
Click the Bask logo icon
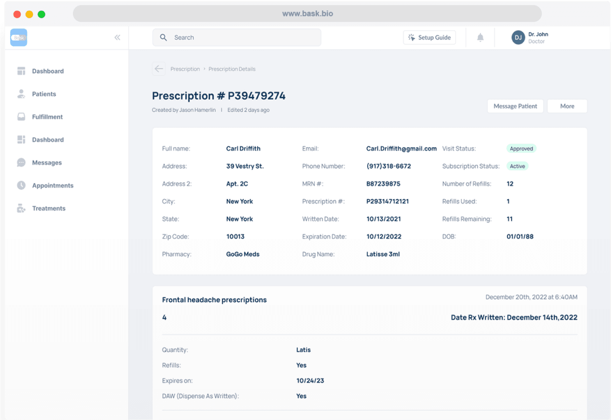point(19,37)
